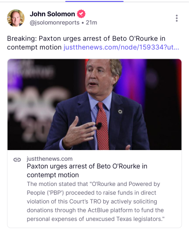The height and width of the screenshot is (233, 189).
Task: Open the three-dot post options menu
Action: (x=176, y=18)
